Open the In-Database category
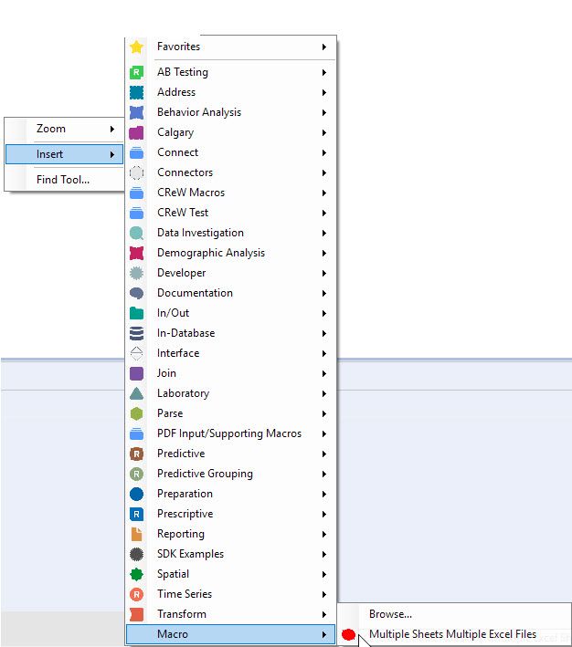This screenshot has width=572, height=647. [x=230, y=333]
